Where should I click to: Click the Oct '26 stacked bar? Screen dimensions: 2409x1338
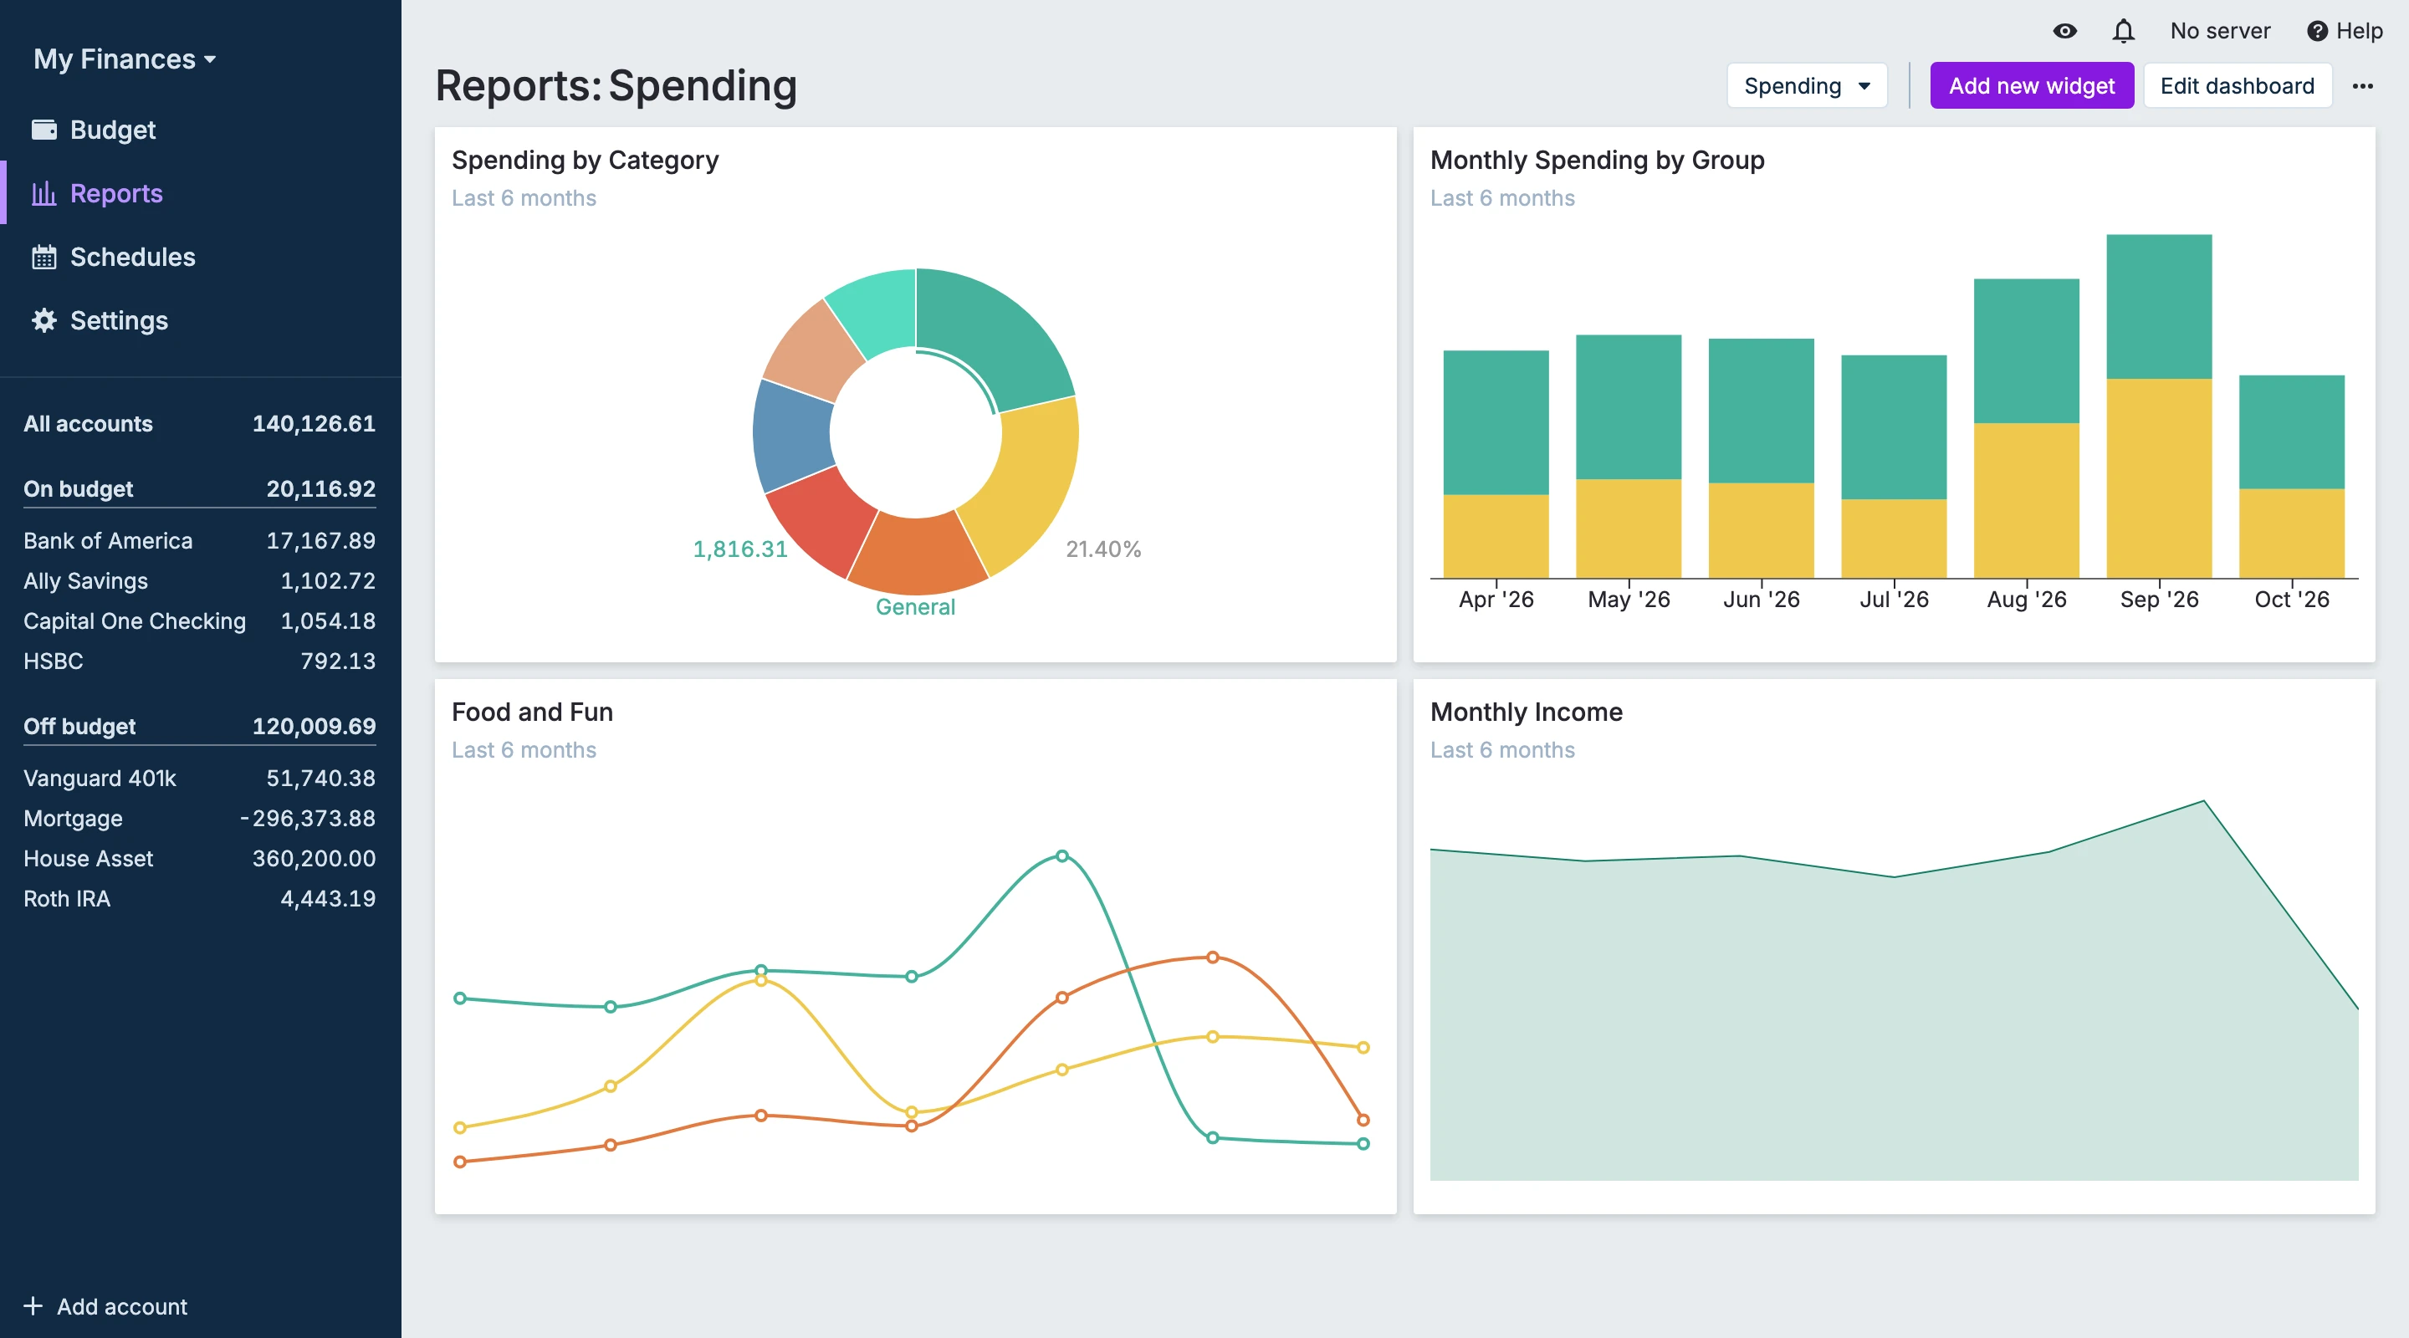(2291, 477)
